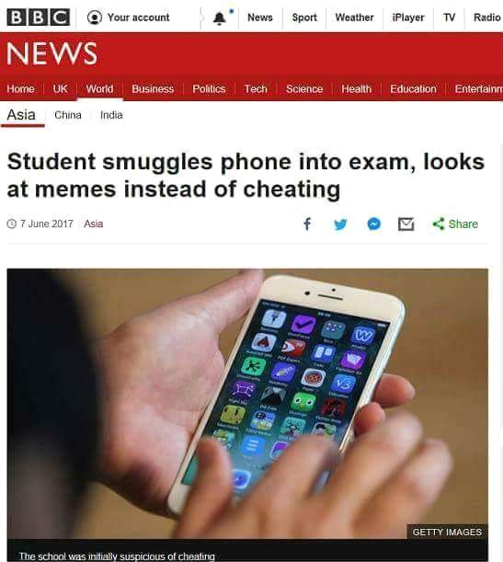Share article by email envelope icon

pyautogui.click(x=406, y=224)
